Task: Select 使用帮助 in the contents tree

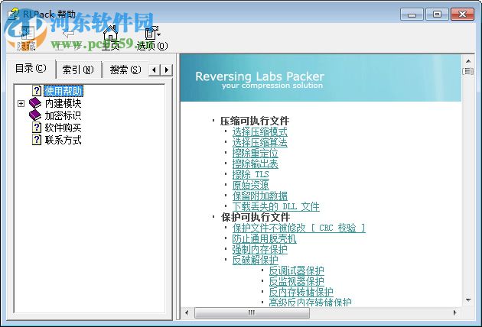Action: pos(64,91)
